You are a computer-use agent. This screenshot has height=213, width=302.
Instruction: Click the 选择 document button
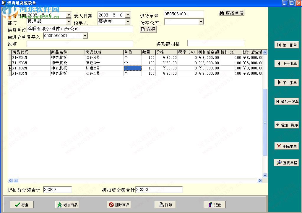(148, 29)
